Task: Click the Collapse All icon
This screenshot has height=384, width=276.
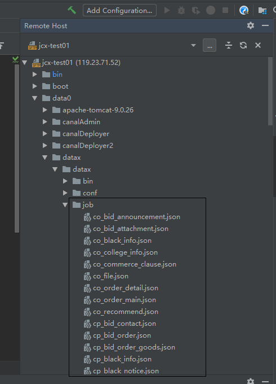Action: (229, 45)
